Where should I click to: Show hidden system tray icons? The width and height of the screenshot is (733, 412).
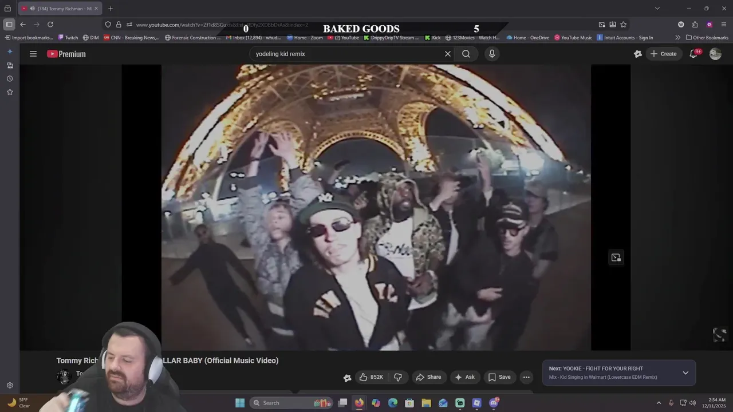(659, 403)
